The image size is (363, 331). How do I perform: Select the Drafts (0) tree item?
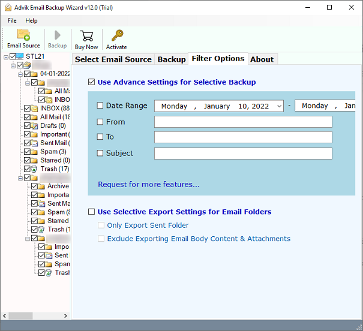[x=53, y=125]
